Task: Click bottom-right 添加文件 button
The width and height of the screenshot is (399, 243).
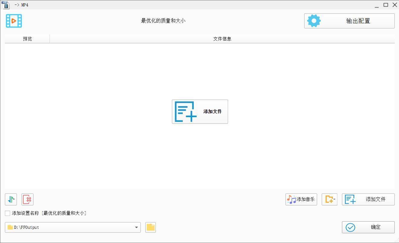Action: (368, 199)
